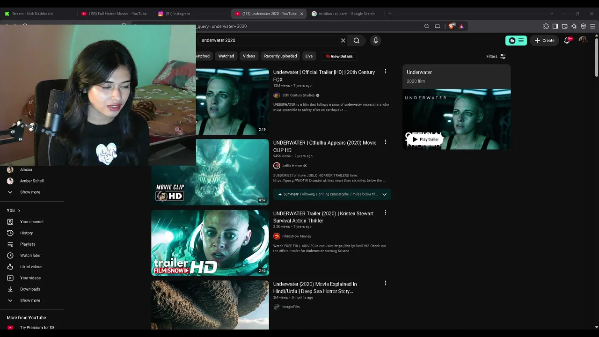The height and width of the screenshot is (337, 599).
Task: Open the Brave VPN shield icon
Action: coord(584,26)
